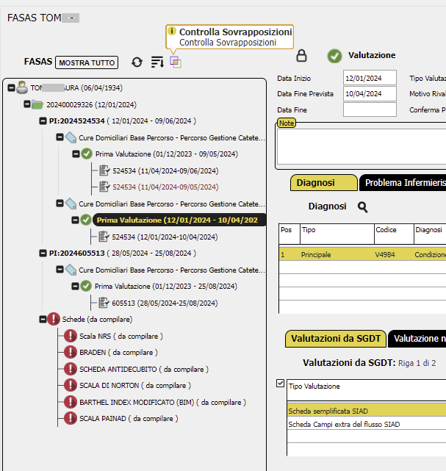The height and width of the screenshot is (471, 446).
Task: Click the green check next to Valutazione
Action: (x=334, y=56)
